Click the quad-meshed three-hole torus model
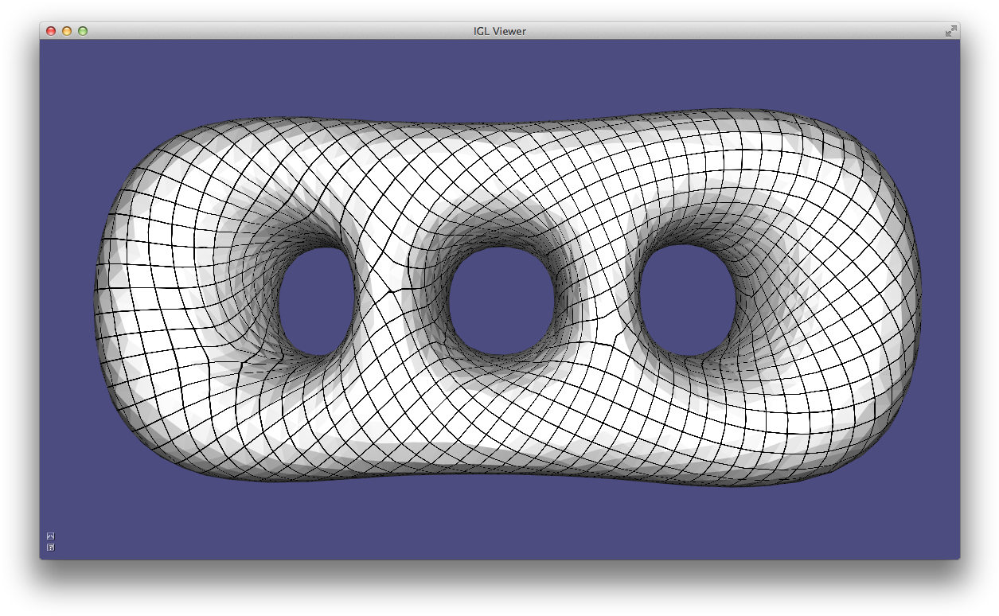Screen dimensions: 999x616 508,298
